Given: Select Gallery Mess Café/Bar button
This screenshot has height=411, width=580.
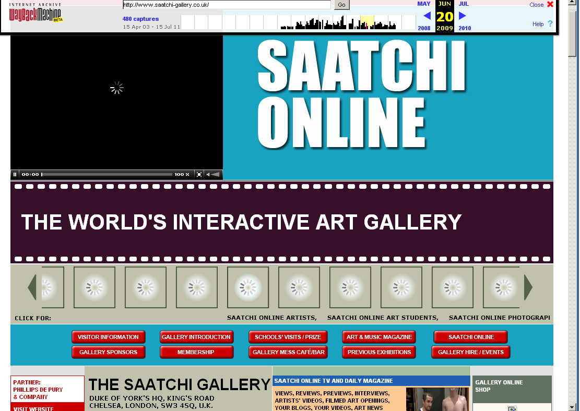Looking at the screenshot, I should click(x=288, y=352).
